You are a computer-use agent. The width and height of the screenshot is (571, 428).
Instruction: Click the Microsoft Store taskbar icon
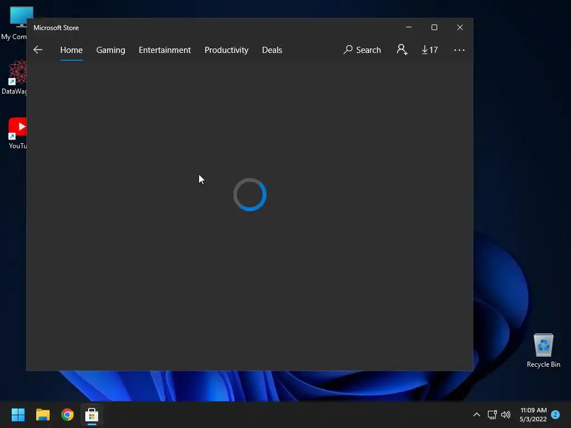[x=92, y=415]
